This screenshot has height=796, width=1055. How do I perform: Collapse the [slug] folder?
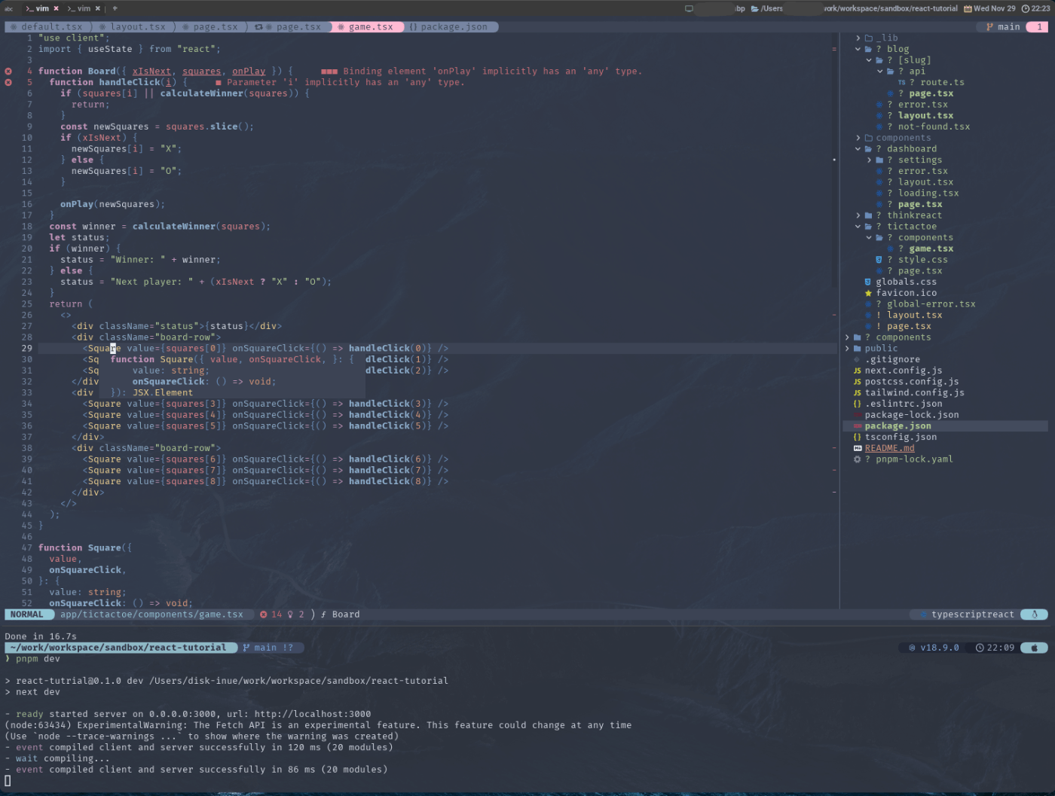(869, 60)
